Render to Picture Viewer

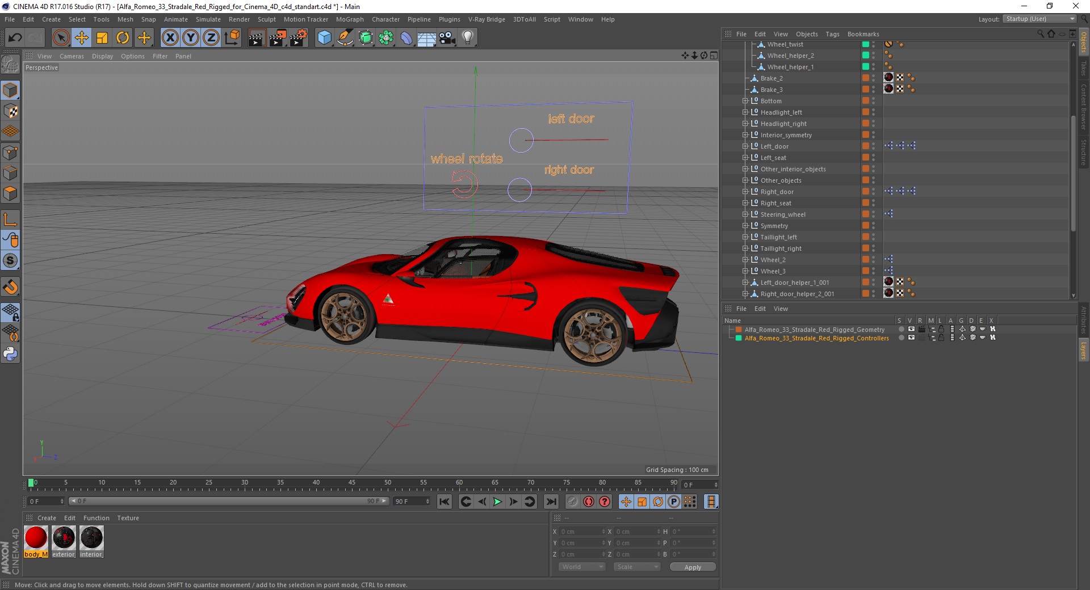[278, 38]
